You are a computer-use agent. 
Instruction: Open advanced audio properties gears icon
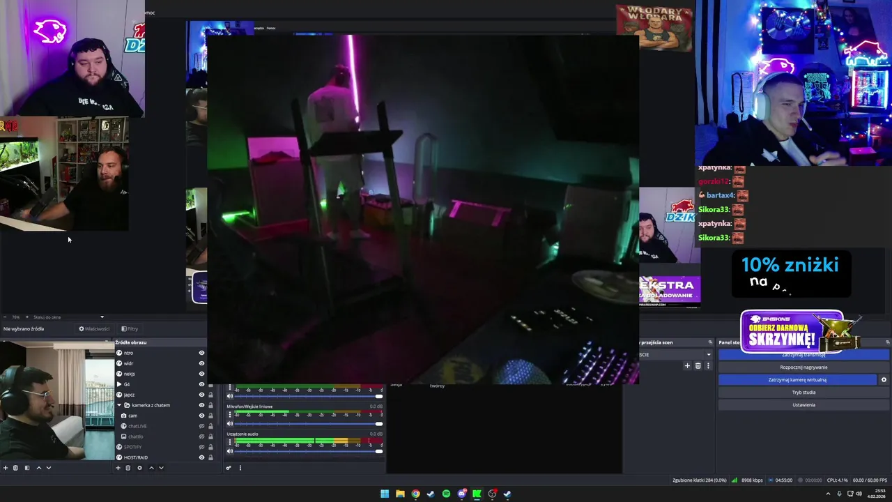click(228, 468)
